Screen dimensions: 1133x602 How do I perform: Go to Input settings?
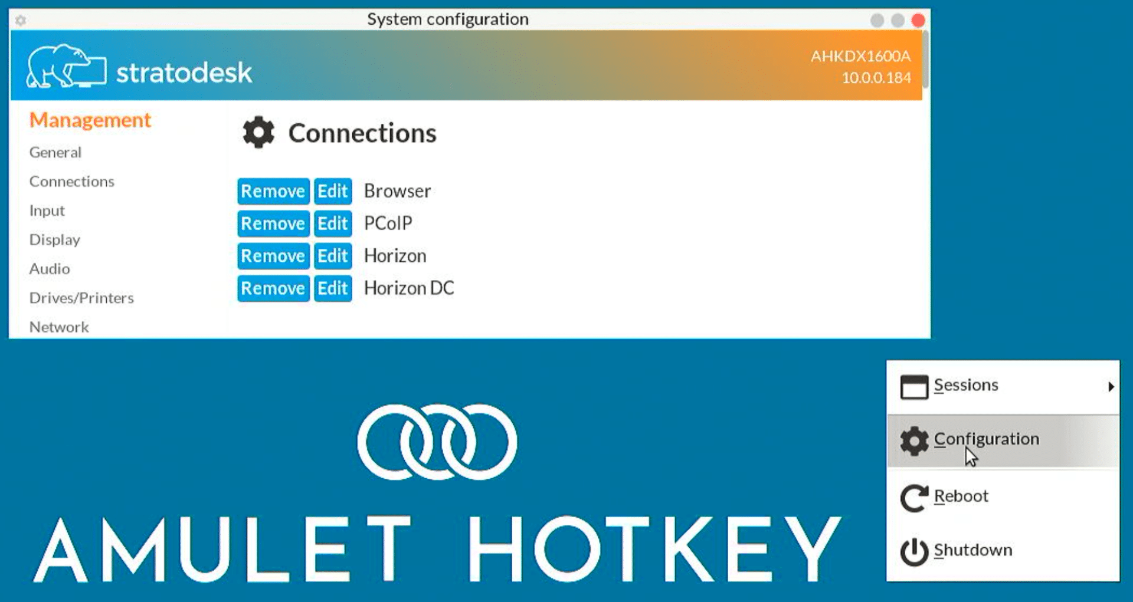click(47, 210)
